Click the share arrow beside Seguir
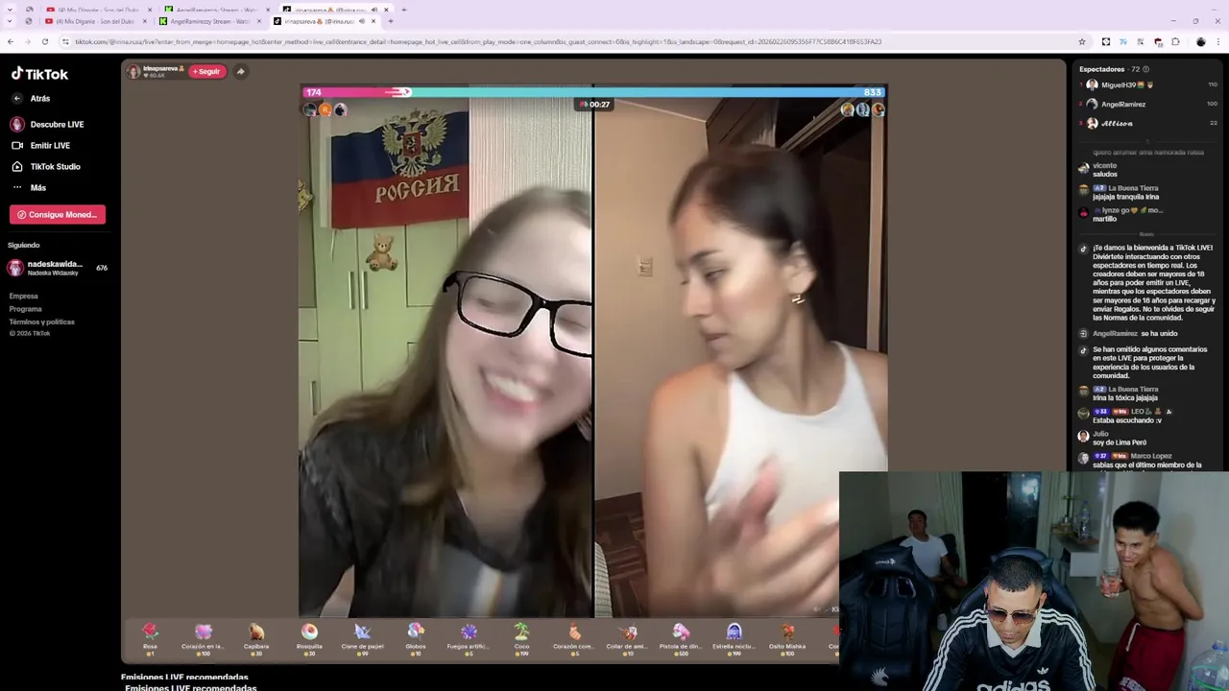 click(x=240, y=71)
